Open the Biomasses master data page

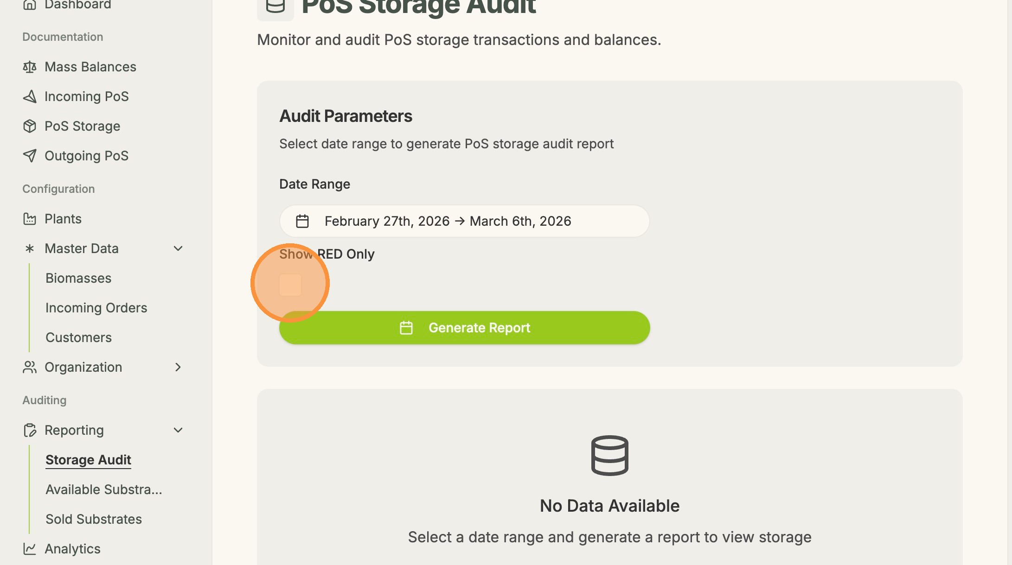[x=78, y=278]
